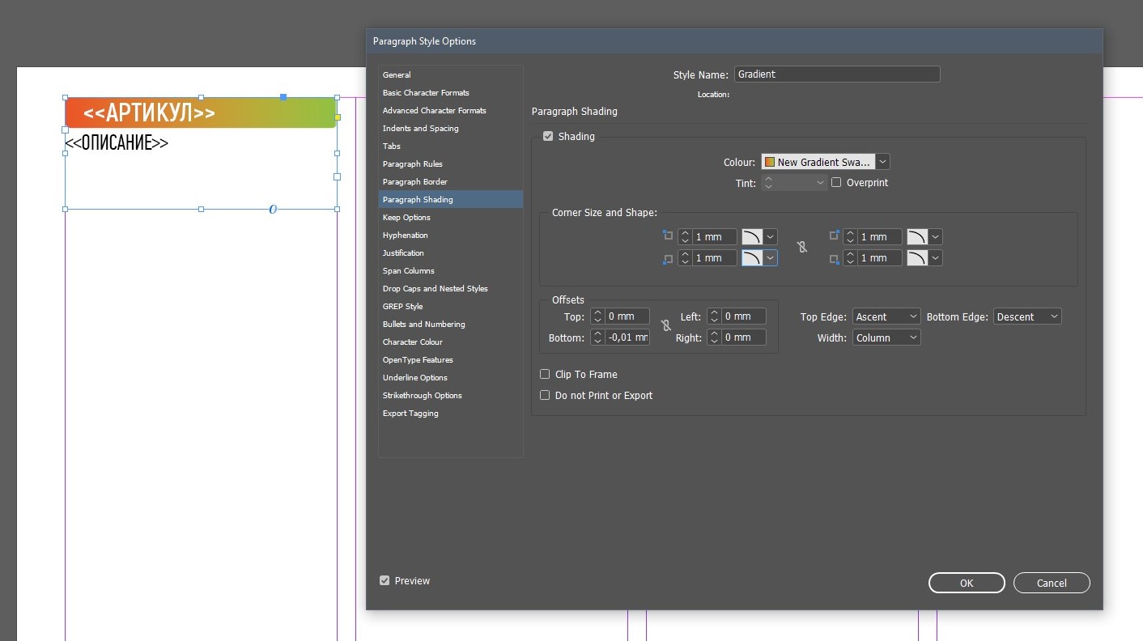Click the bottom-right corner size stepper
1143x641 pixels.
[850, 257]
